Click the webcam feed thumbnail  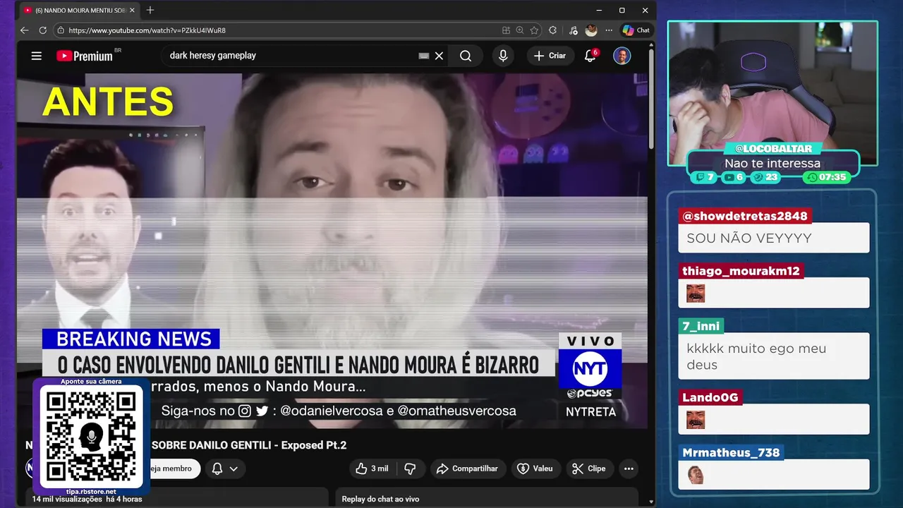(772, 92)
